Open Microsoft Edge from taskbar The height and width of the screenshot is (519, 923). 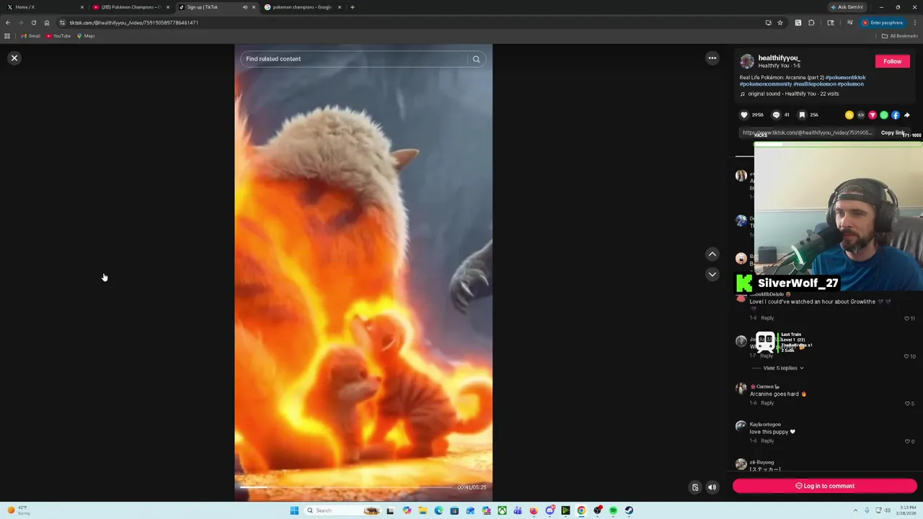[x=438, y=510]
